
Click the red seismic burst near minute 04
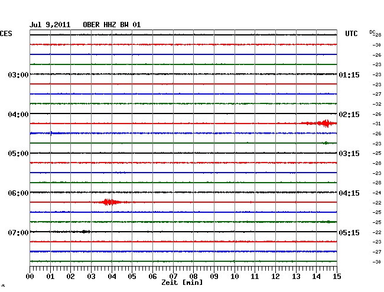[112, 202]
